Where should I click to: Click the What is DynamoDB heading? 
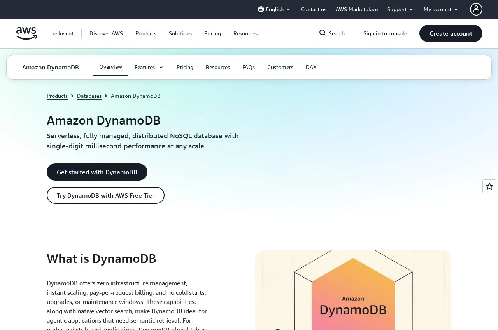pos(102,259)
